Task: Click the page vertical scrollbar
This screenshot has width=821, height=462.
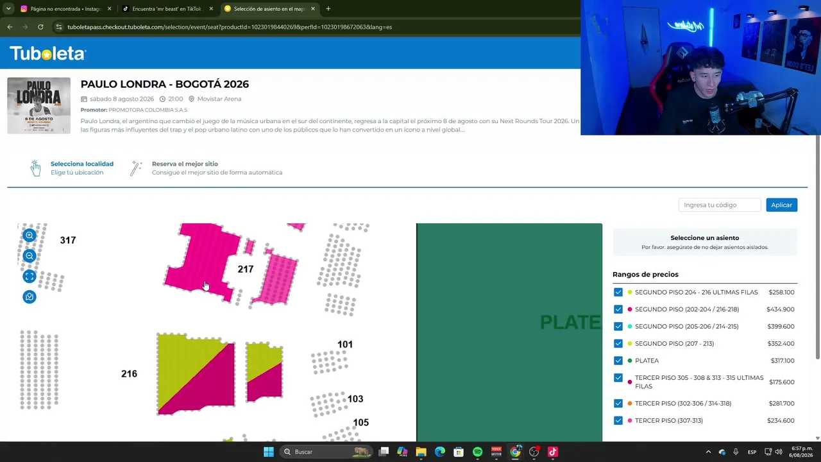Action: (818, 247)
